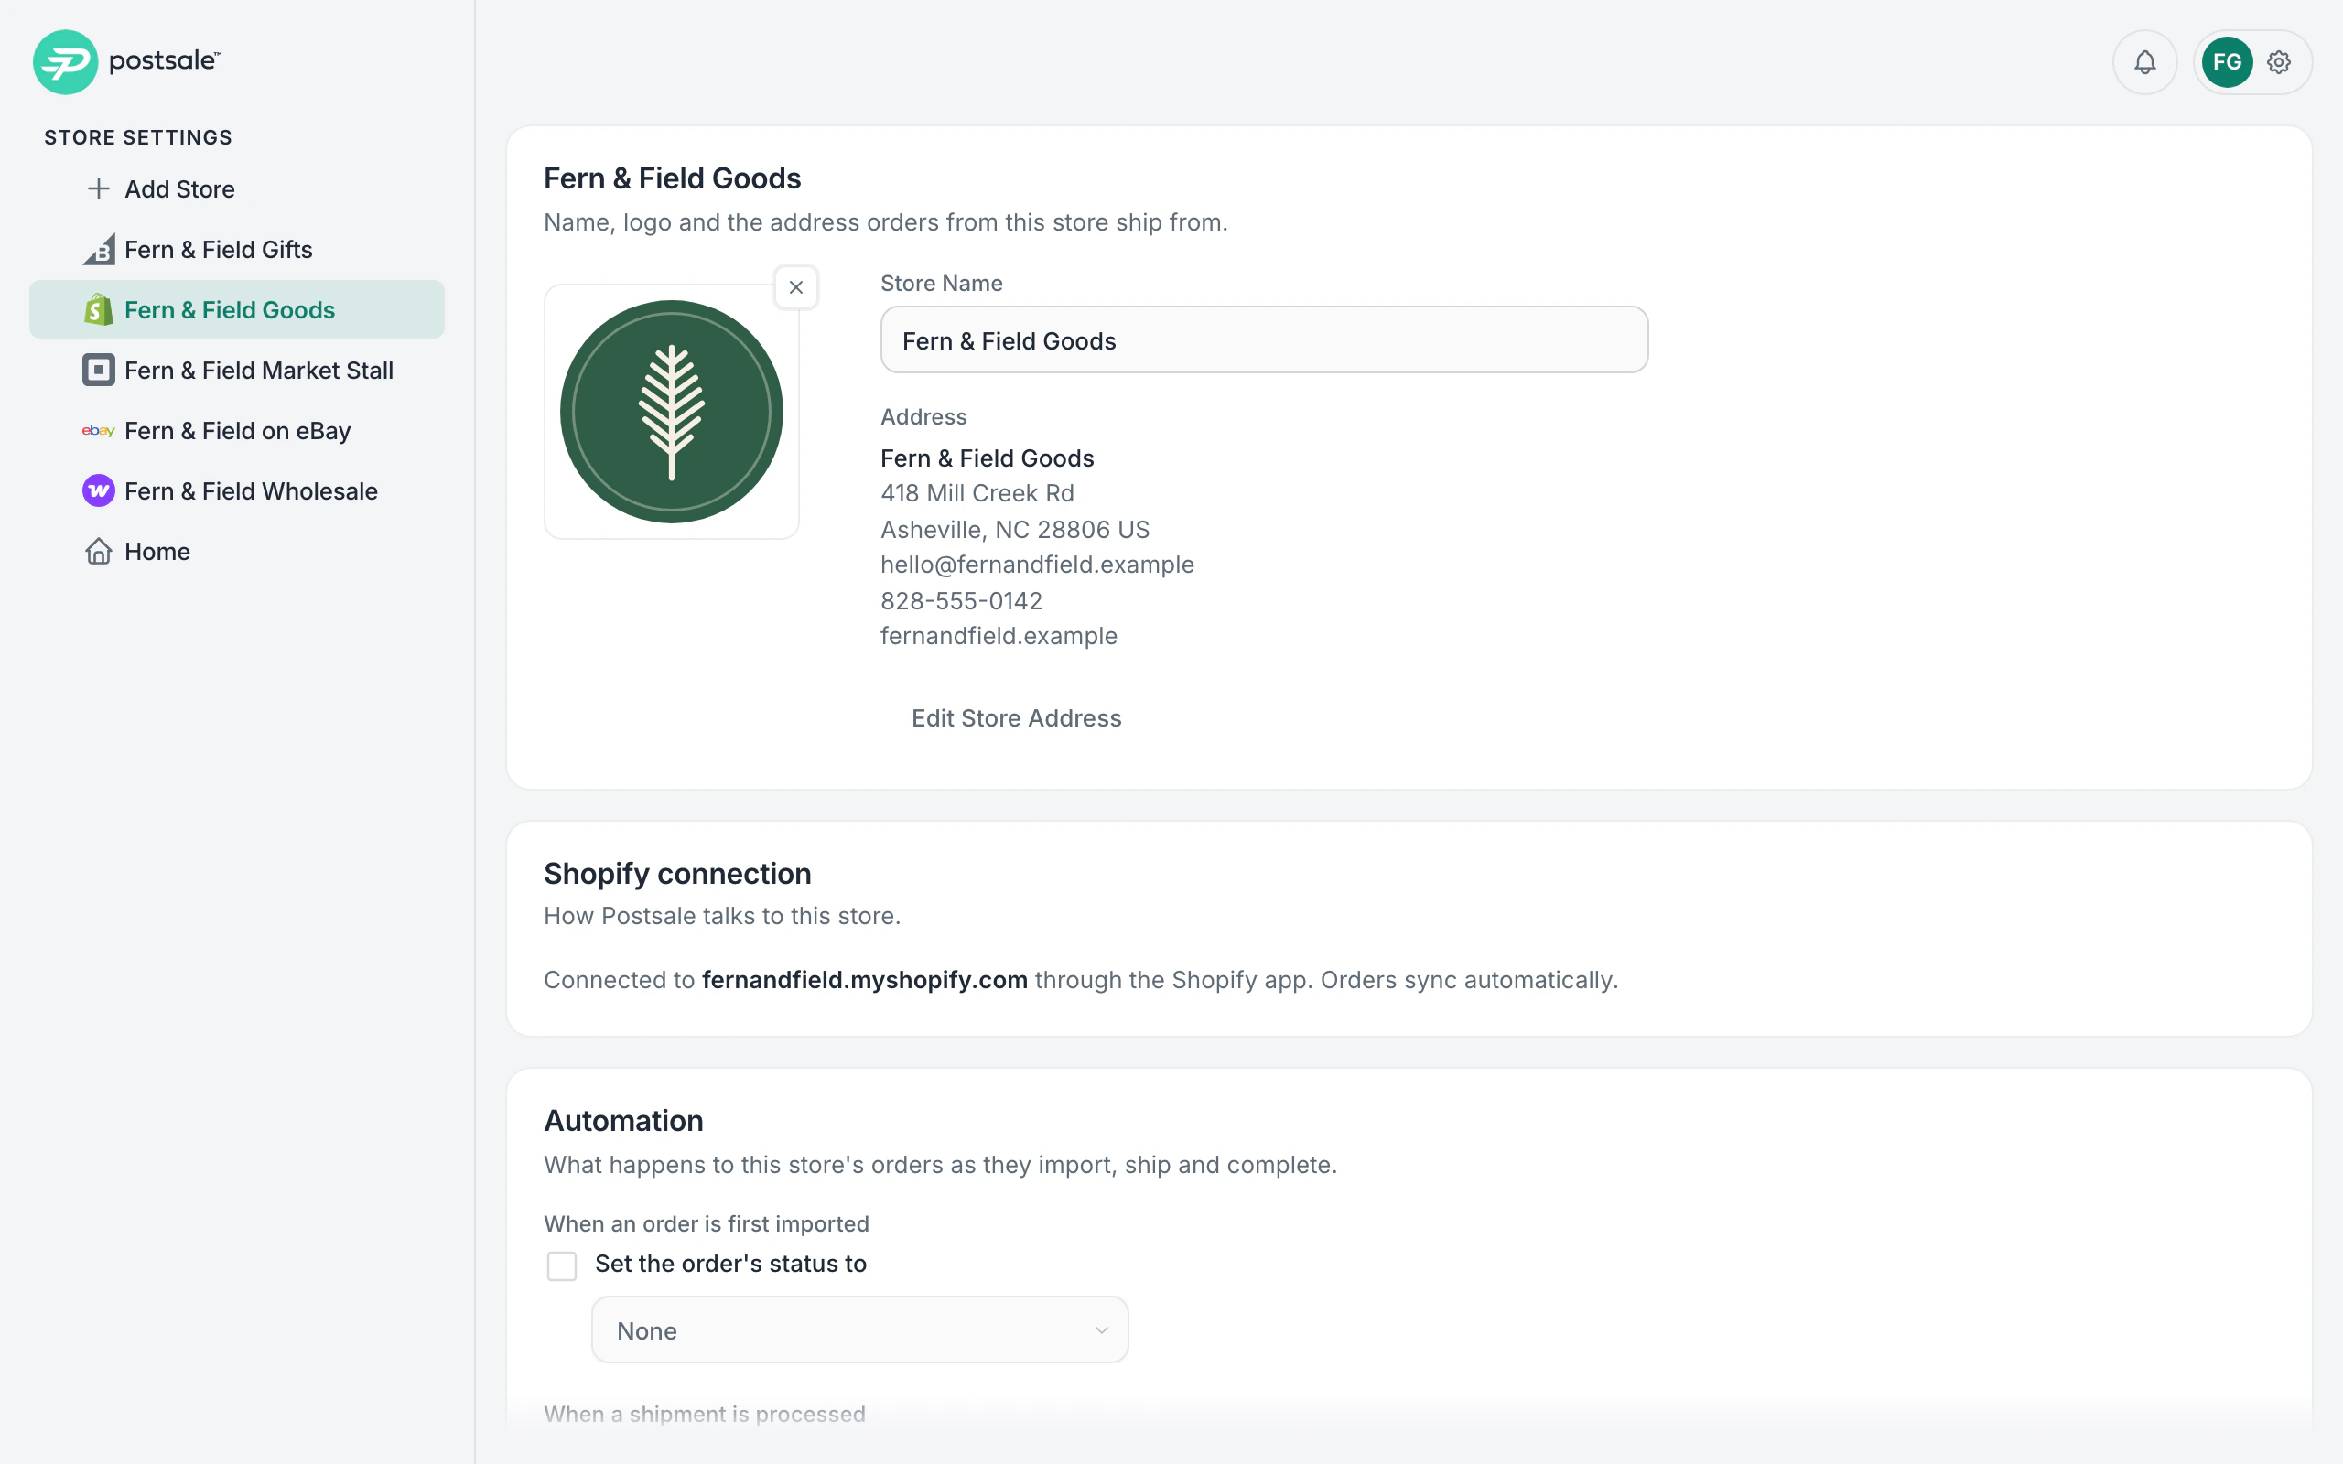Click the Woo icon for Wholesale store
This screenshot has width=2343, height=1464.
98,491
